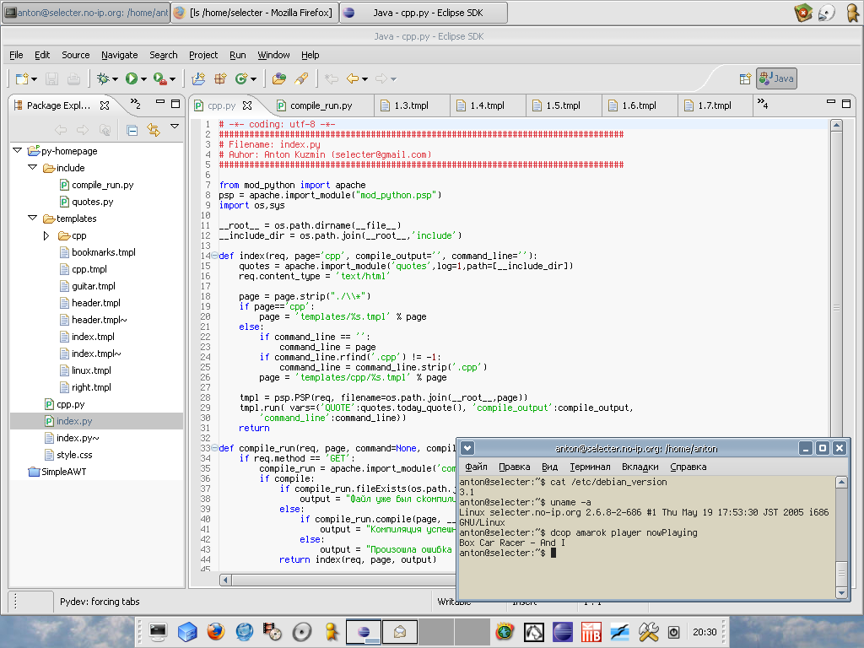
Task: Click the Open Perspective icon
Action: tap(745, 78)
